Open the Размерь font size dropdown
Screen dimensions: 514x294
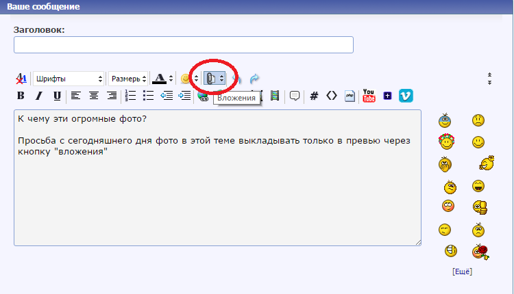[129, 79]
